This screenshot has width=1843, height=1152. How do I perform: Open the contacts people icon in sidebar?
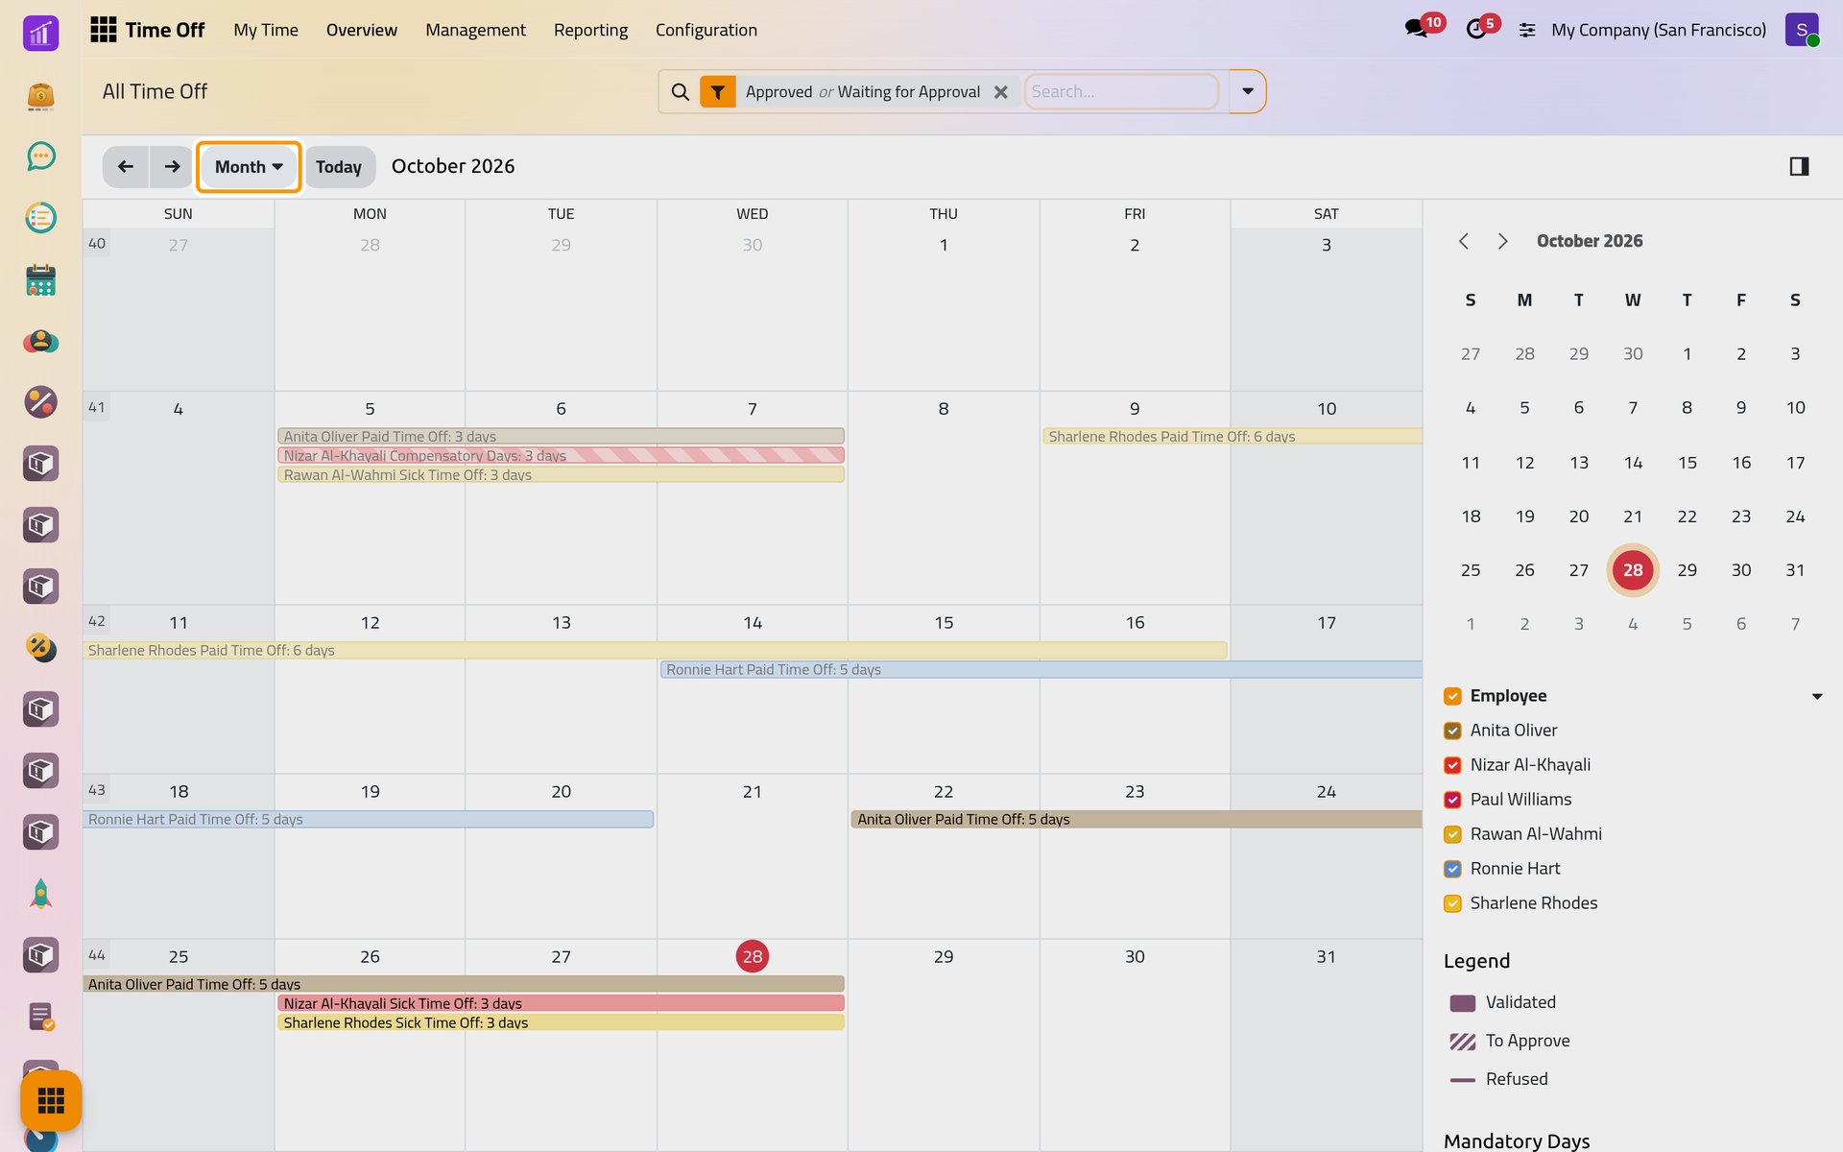coord(40,341)
